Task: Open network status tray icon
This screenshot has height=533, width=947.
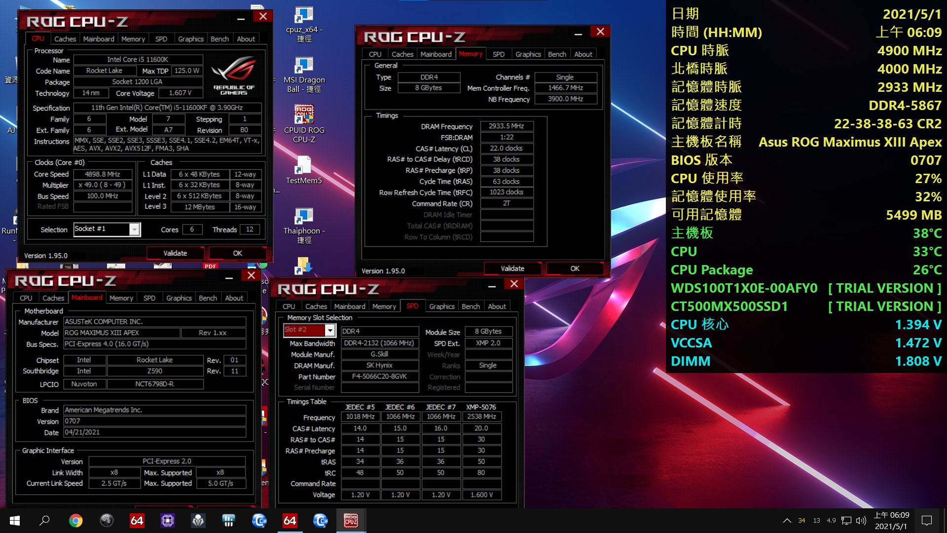Action: 846,521
